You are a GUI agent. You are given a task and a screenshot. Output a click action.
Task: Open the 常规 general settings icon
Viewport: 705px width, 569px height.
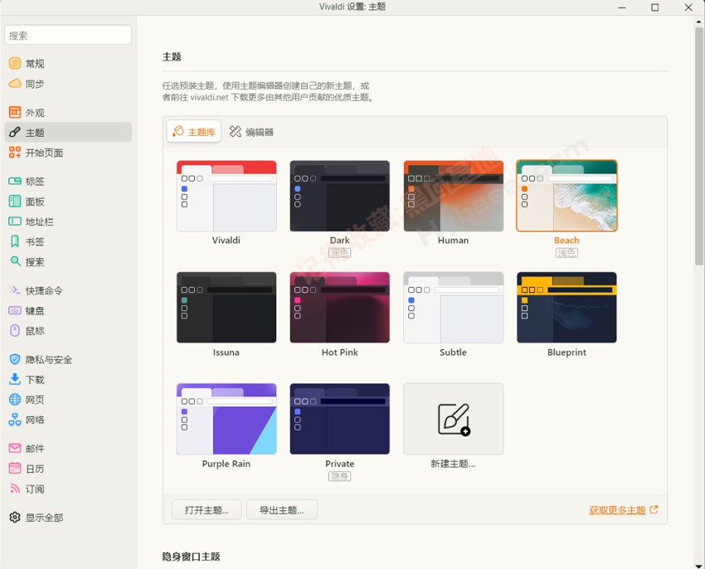[x=15, y=63]
